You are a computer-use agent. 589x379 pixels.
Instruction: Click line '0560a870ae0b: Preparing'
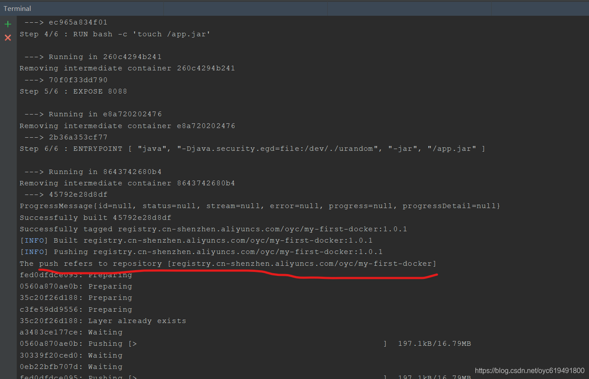(x=76, y=286)
